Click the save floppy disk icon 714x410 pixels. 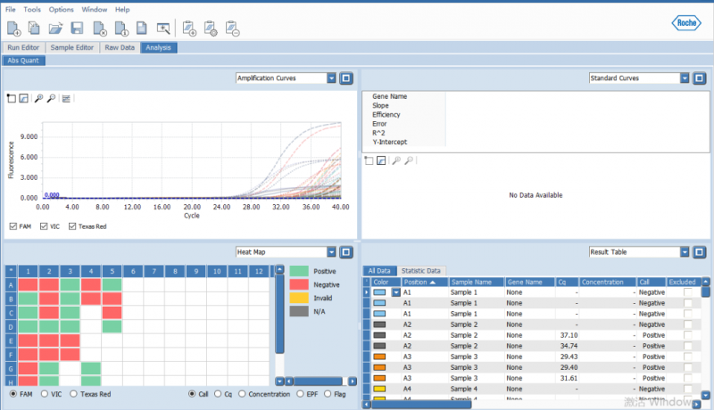pyautogui.click(x=77, y=29)
